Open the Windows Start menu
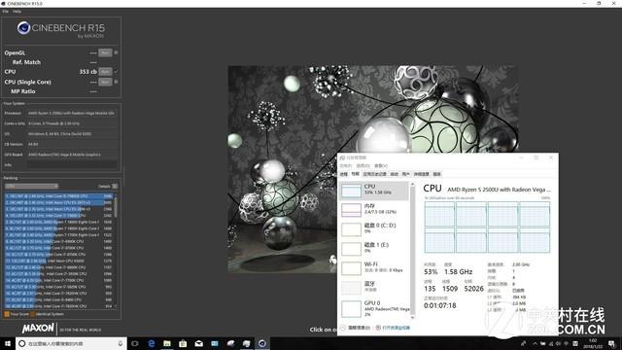The height and width of the screenshot is (350, 622). [8, 343]
